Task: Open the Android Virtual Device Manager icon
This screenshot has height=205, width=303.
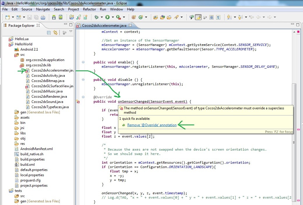Action: pos(60,17)
